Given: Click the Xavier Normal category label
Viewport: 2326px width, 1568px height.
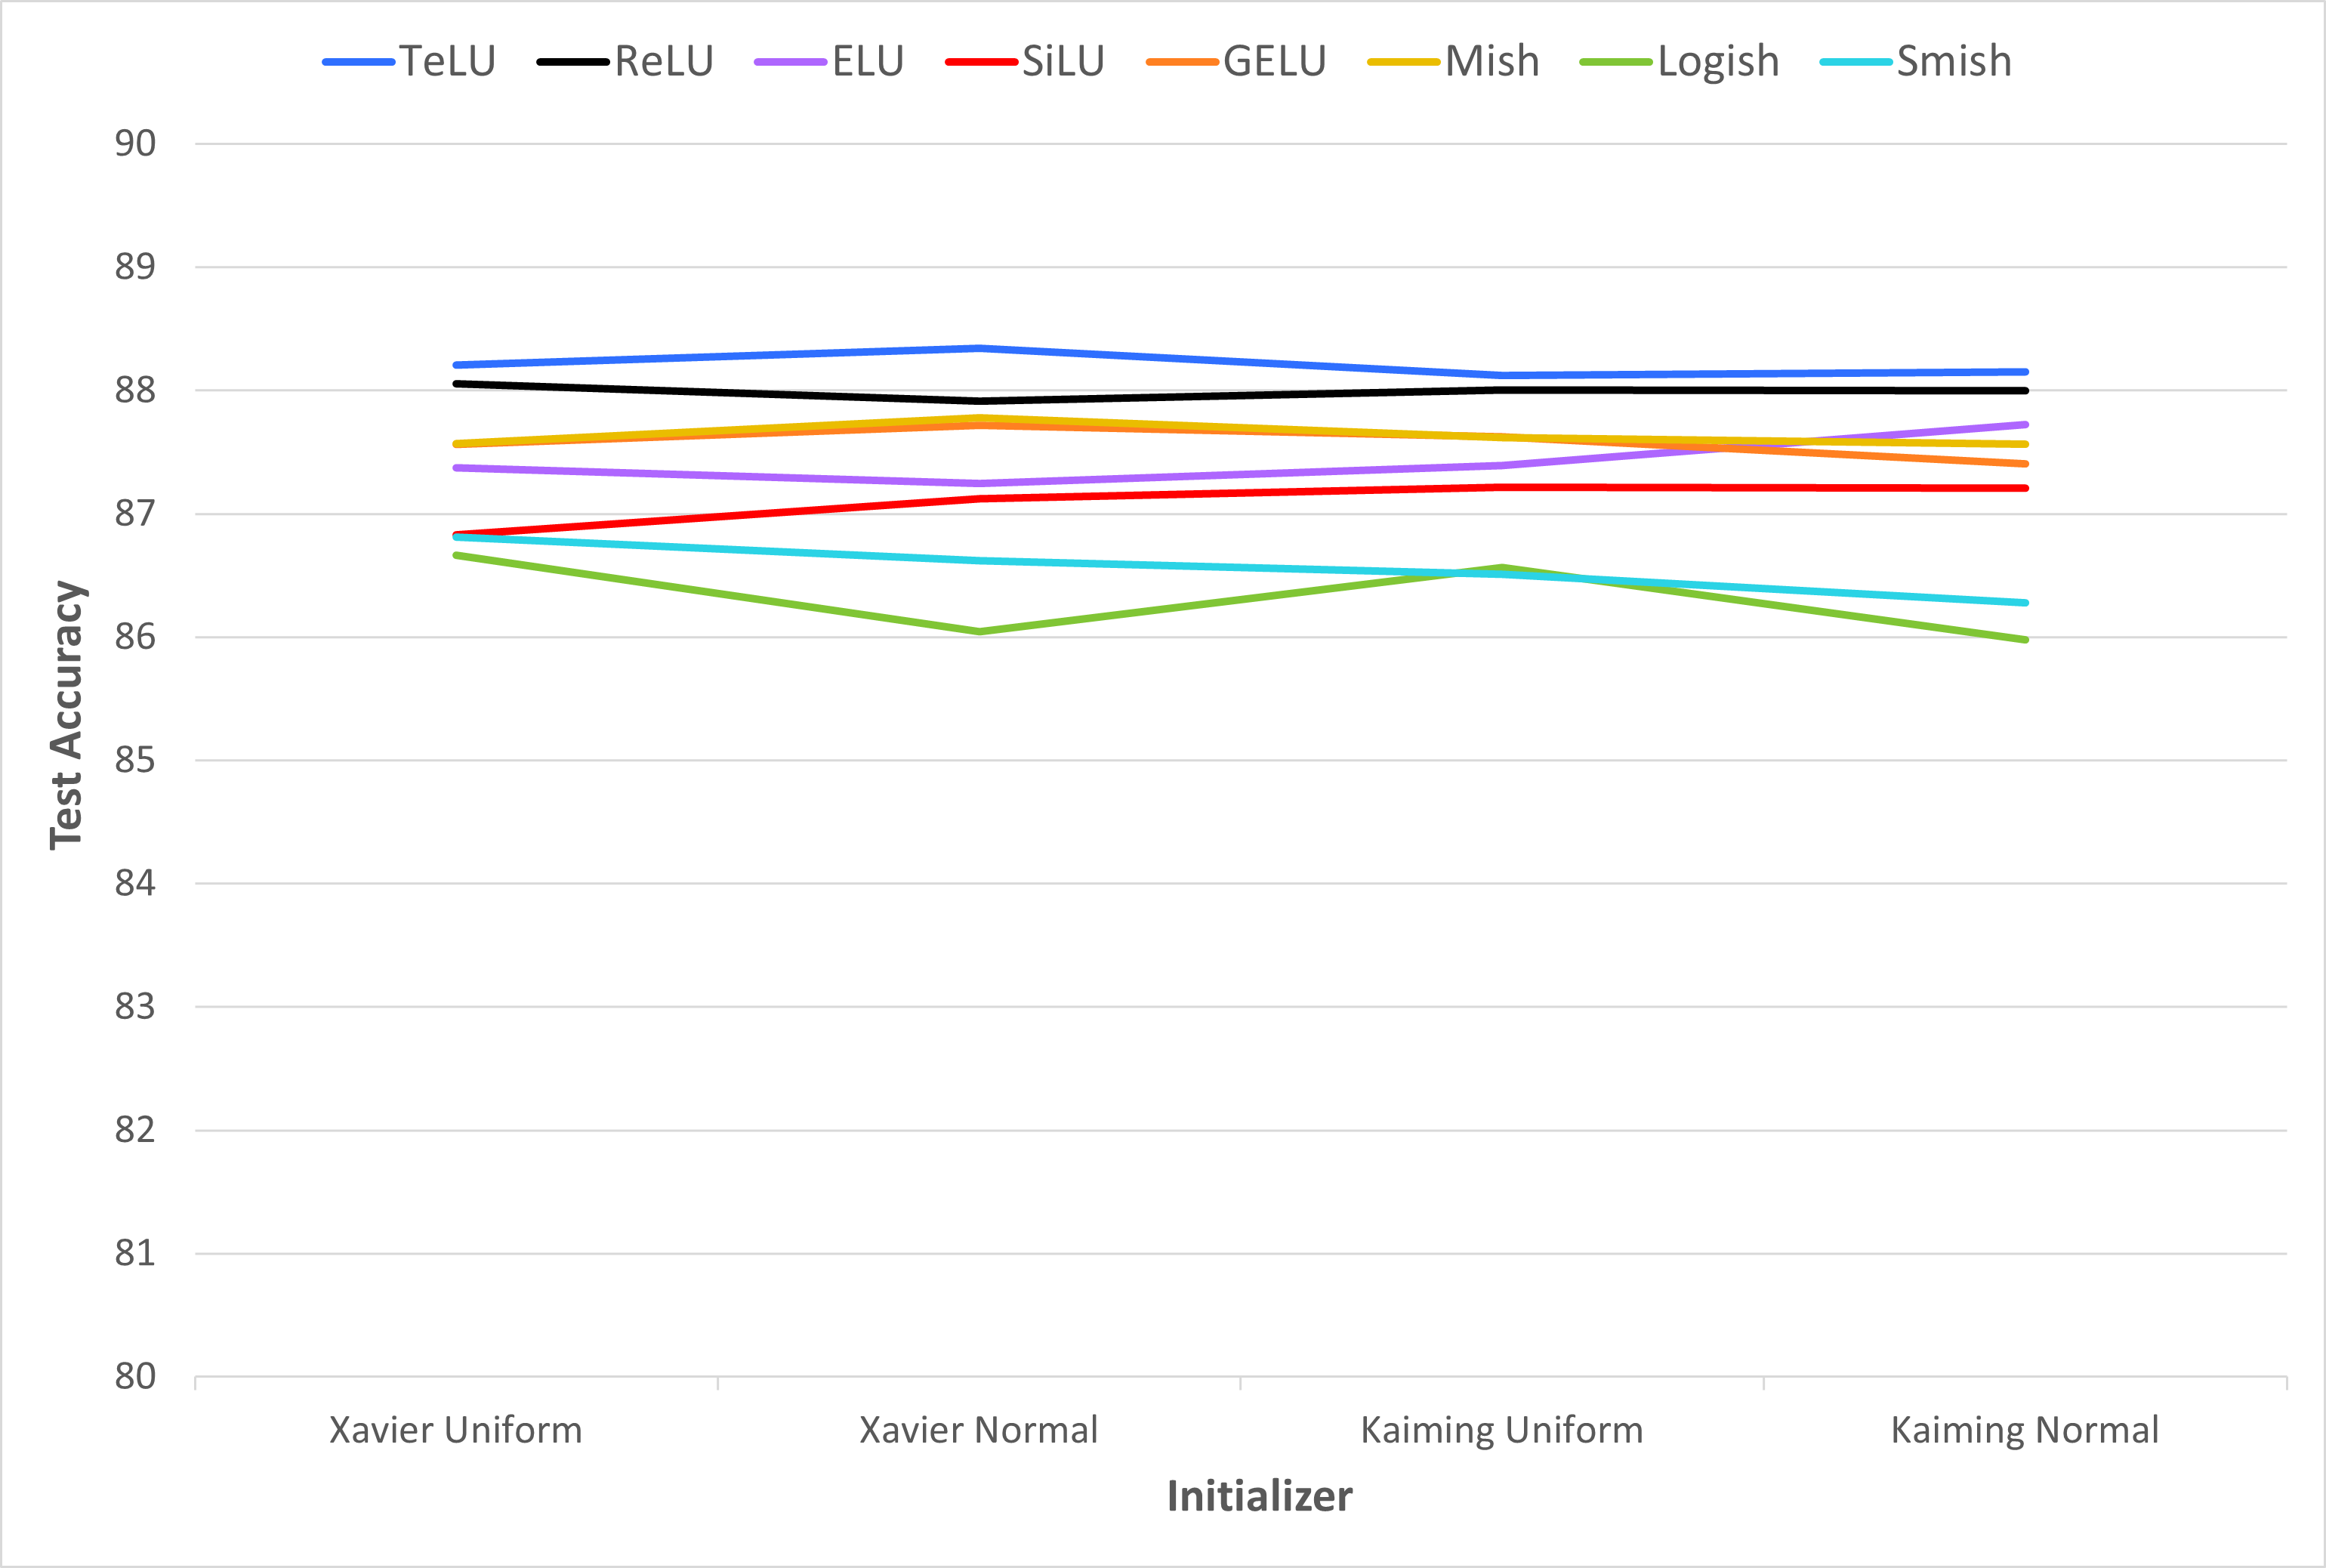Looking at the screenshot, I should [979, 1430].
